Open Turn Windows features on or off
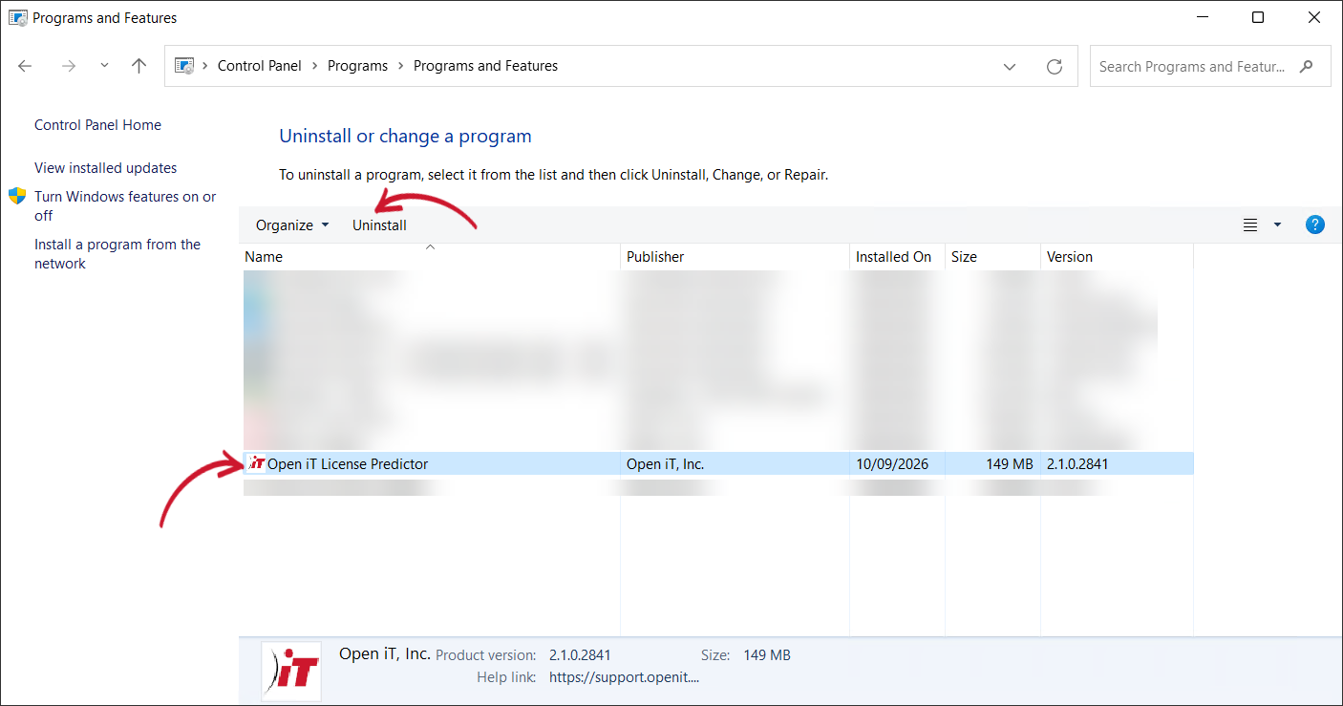The image size is (1343, 706). point(125,205)
